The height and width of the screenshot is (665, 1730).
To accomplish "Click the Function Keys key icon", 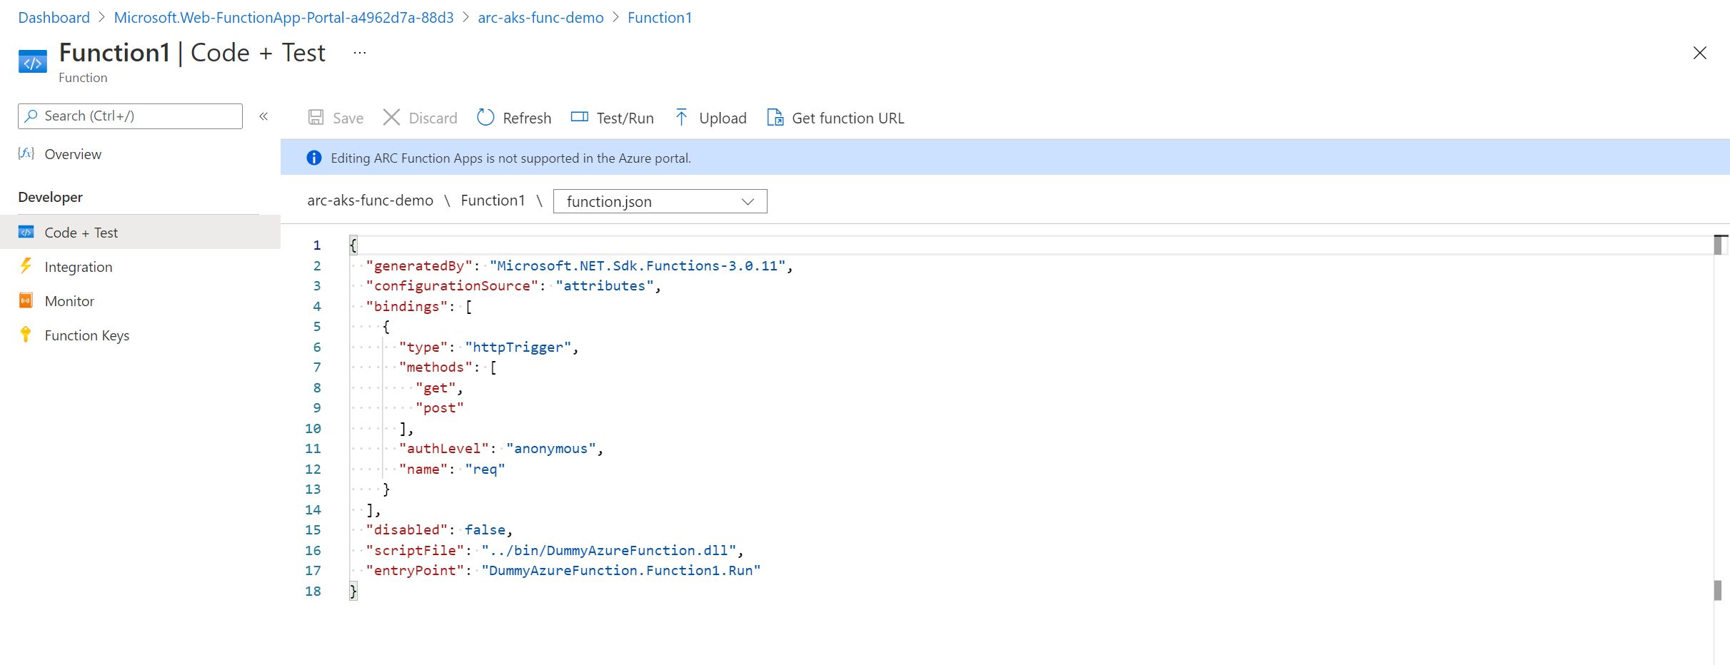I will tap(26, 335).
